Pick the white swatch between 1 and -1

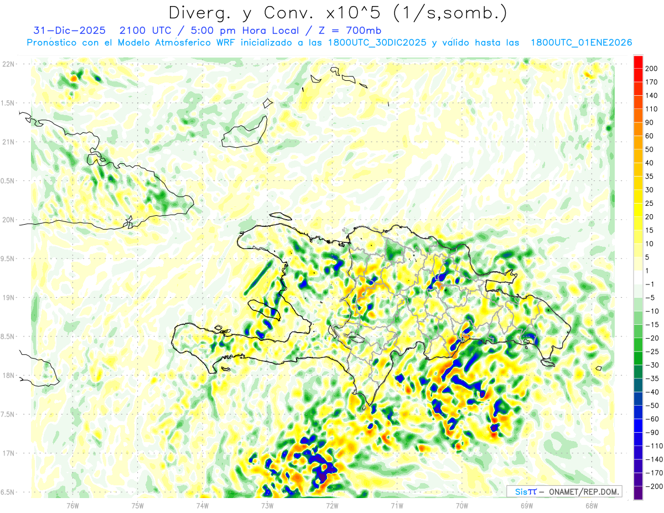point(638,277)
